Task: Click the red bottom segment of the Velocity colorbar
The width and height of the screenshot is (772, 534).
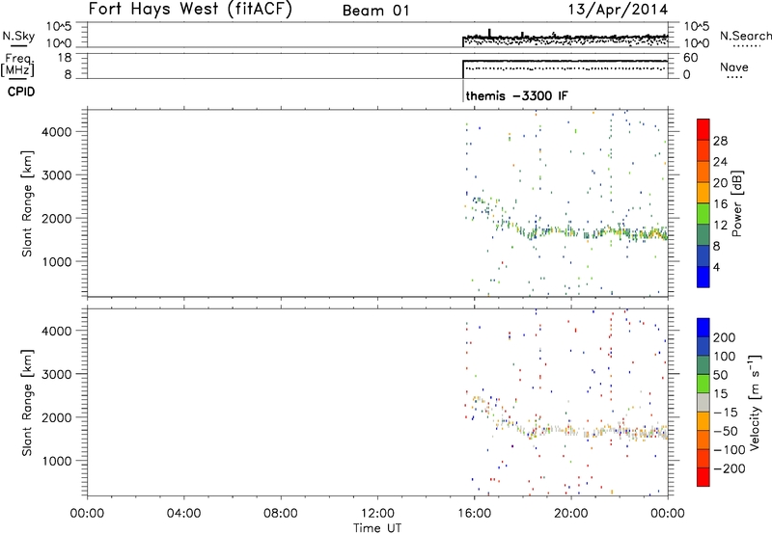Action: tap(703, 477)
